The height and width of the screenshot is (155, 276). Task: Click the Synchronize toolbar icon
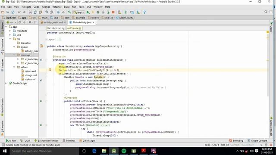[13, 12]
